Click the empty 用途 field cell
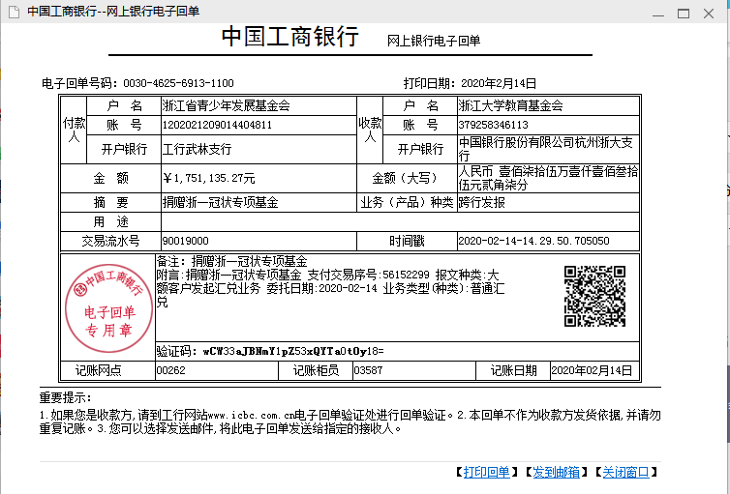The width and height of the screenshot is (730, 494). click(x=400, y=221)
